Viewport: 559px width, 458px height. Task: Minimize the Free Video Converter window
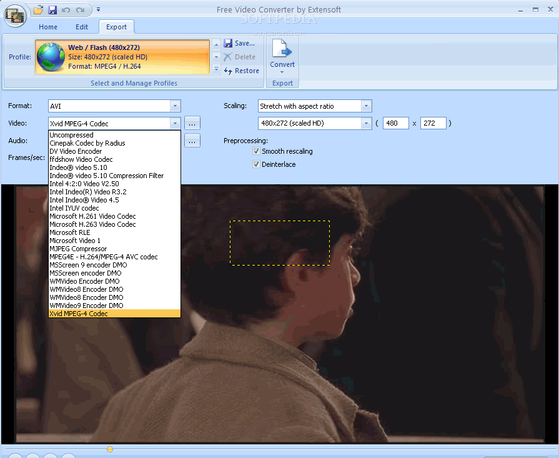(x=520, y=10)
